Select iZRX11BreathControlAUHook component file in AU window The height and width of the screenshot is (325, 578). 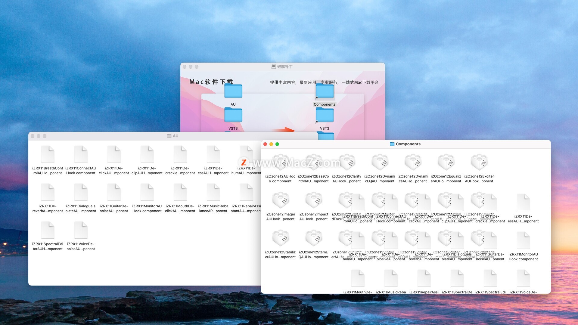point(48,154)
